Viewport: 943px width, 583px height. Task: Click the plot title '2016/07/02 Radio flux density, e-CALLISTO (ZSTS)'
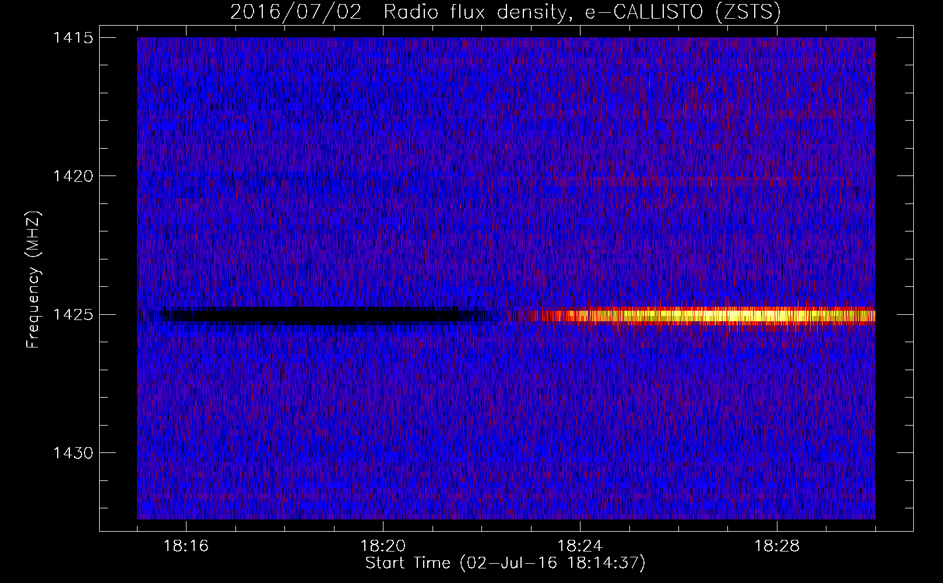[x=505, y=12]
